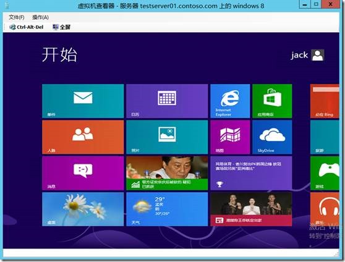
Task: Open the Maps tile
Action: 230,137
